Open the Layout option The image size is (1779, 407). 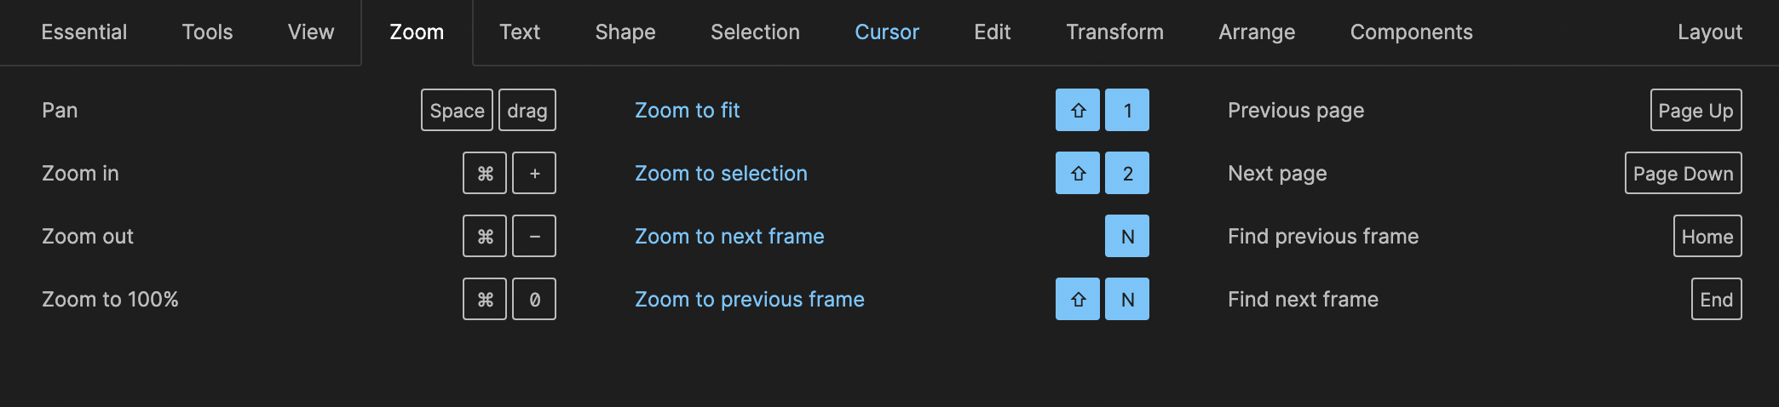[x=1709, y=32]
